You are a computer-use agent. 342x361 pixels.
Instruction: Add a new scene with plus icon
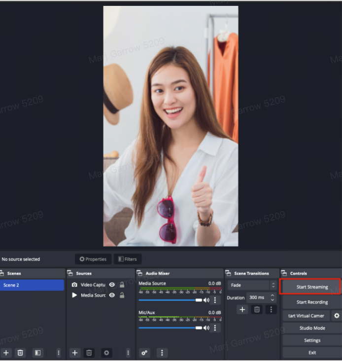pos(6,353)
